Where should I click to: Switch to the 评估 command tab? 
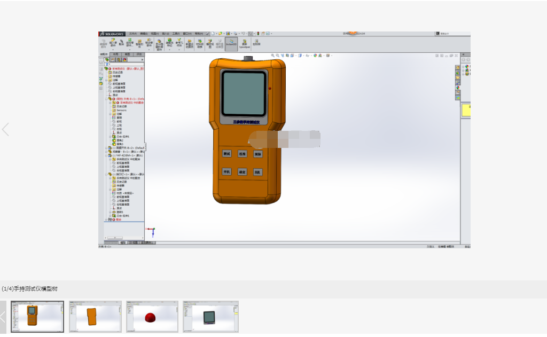[x=139, y=54]
